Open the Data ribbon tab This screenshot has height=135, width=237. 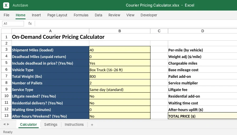(x=98, y=15)
